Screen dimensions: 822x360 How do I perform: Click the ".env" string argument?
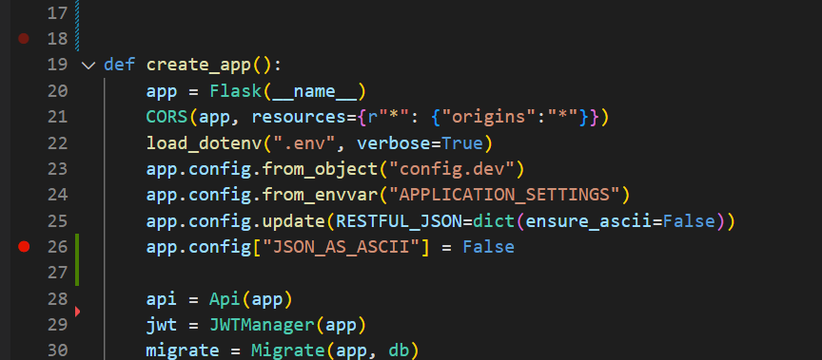pos(304,142)
